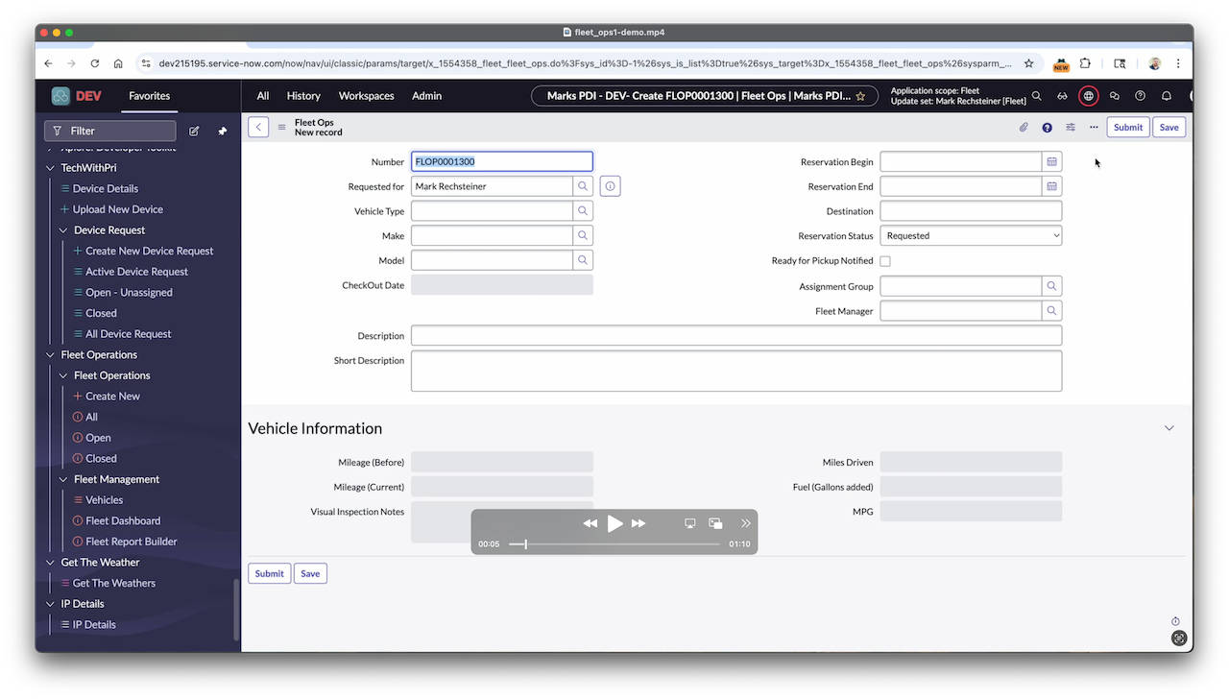Image resolution: width=1229 pixels, height=699 pixels.
Task: Collapse the Fleet Management tree section
Action: pyautogui.click(x=62, y=479)
